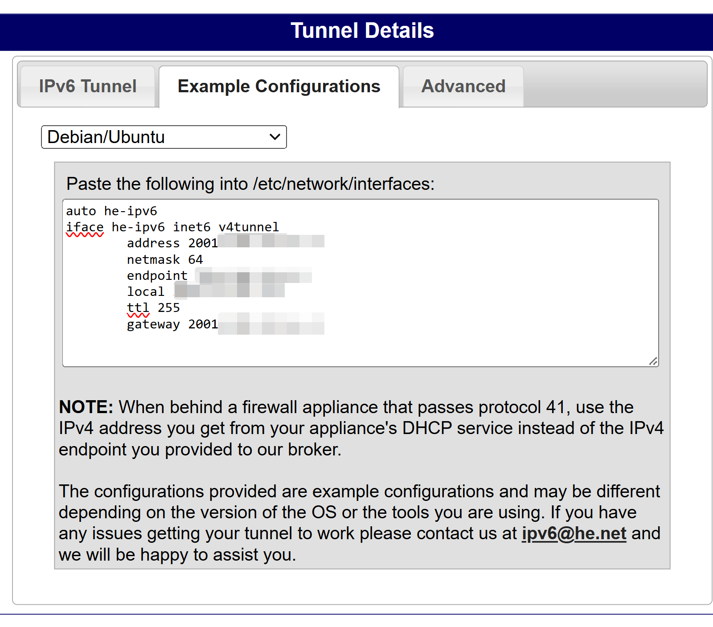Click the empty tab strip right of Advanced
Screen dimensions: 713x627
coord(615,85)
